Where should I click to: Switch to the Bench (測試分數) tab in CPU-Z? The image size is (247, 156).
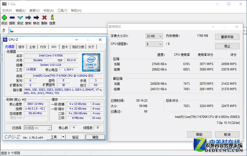pos(78,47)
